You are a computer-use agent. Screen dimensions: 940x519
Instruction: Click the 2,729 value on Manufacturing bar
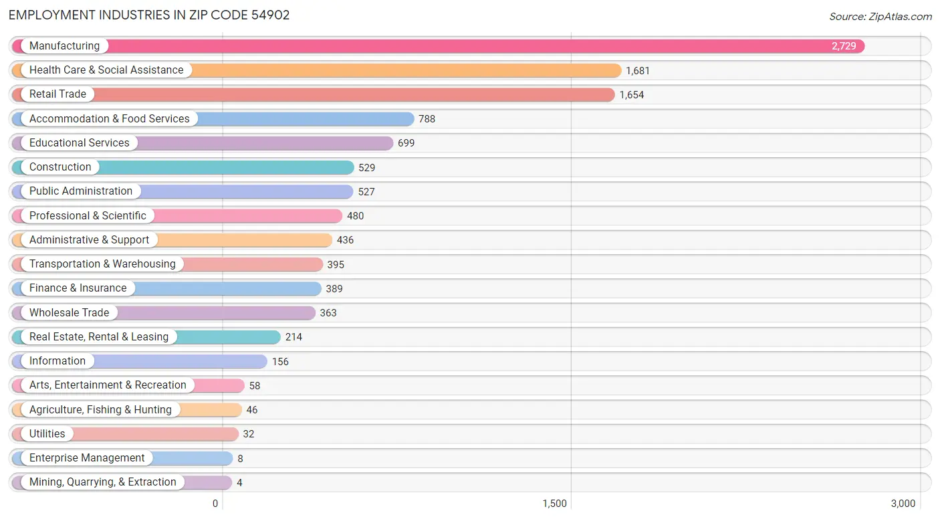point(844,46)
